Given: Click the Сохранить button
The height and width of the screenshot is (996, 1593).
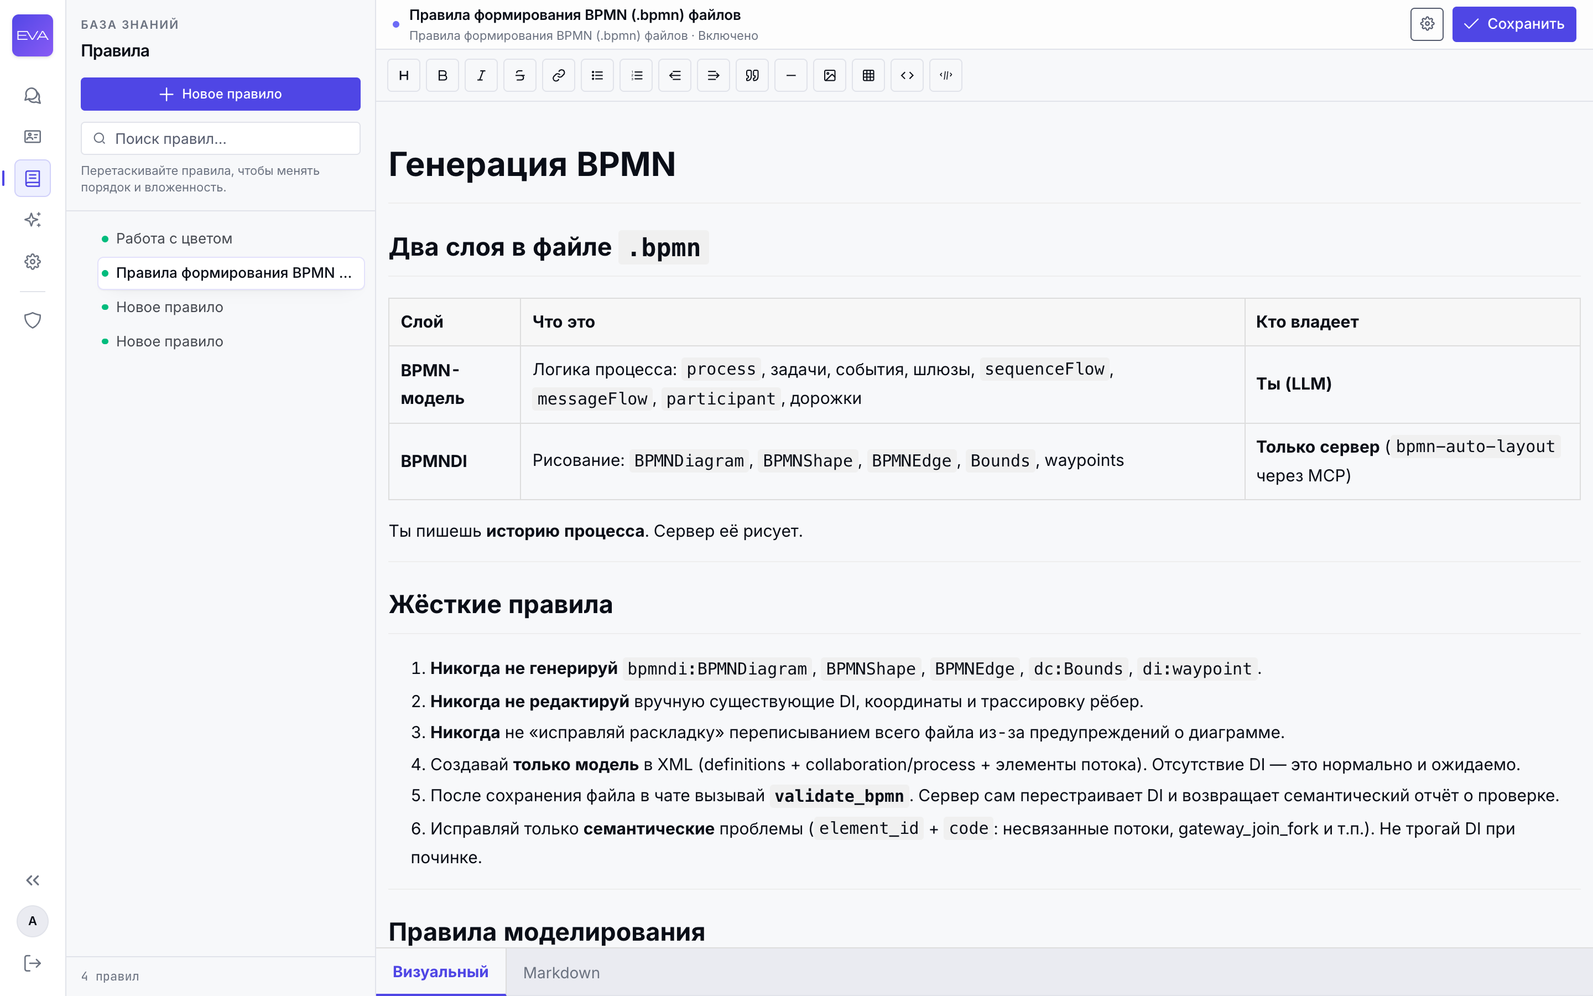Looking at the screenshot, I should tap(1514, 24).
